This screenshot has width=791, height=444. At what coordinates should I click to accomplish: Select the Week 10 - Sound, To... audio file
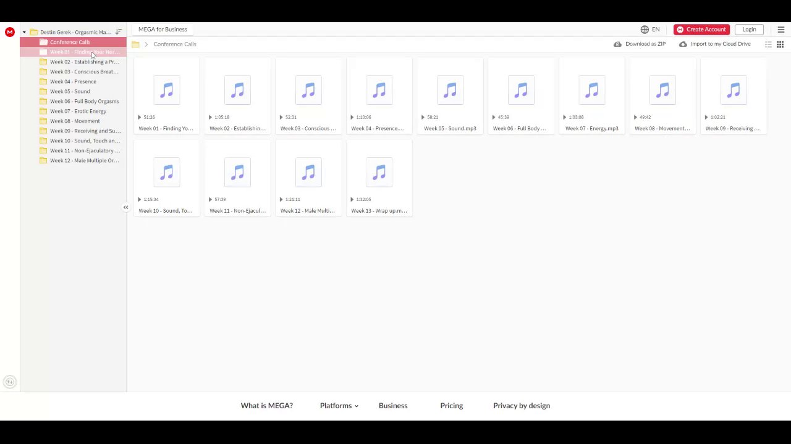click(x=166, y=179)
